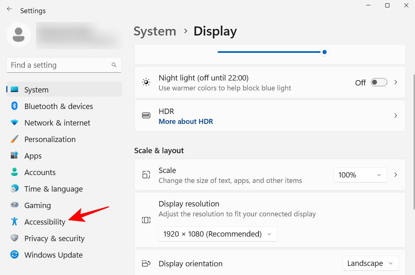Select Privacy & security in sidebar
The width and height of the screenshot is (415, 275).
[14, 238]
